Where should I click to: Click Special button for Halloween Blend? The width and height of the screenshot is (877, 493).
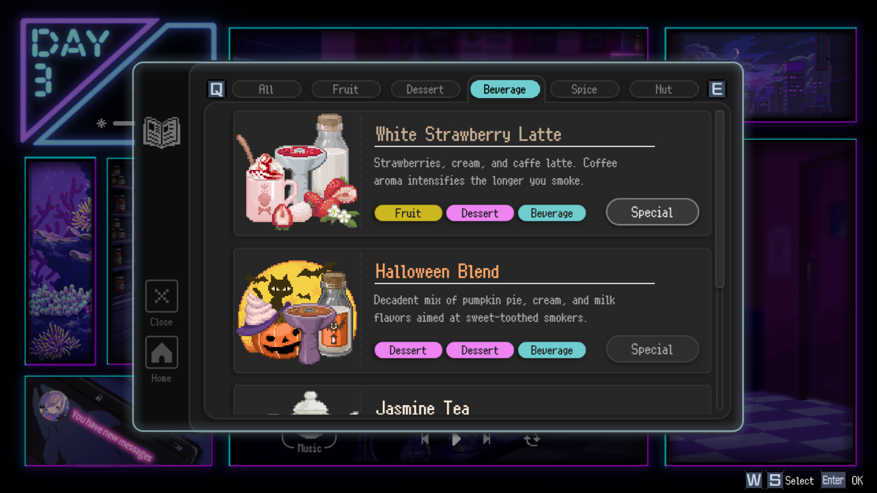[x=652, y=350]
